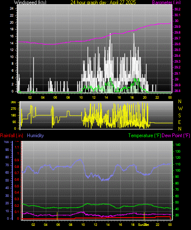Click the 10 knot wind spike before 03:00
The height and width of the screenshot is (230, 191).
(34, 58)
